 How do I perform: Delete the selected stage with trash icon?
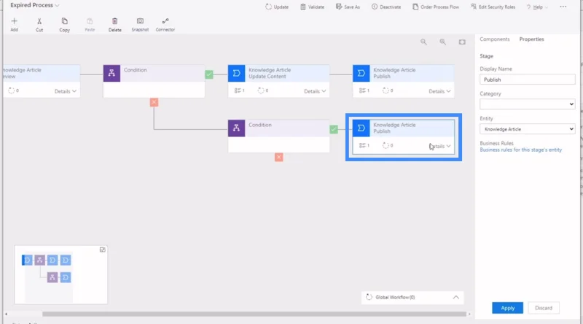[x=115, y=25]
